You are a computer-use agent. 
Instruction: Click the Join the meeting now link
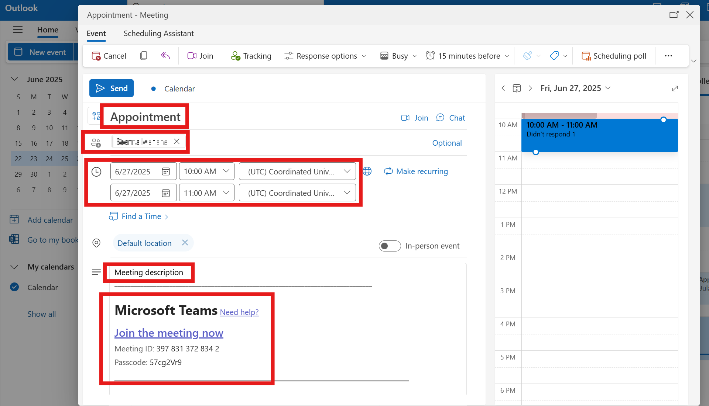(x=169, y=333)
